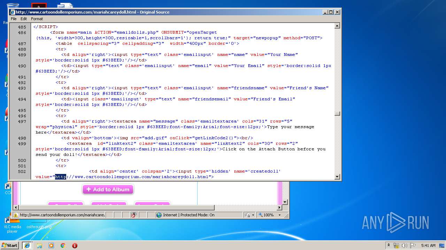446x250 pixels.
Task: Expand the zoom level dropdown arrow
Action: coord(279,215)
